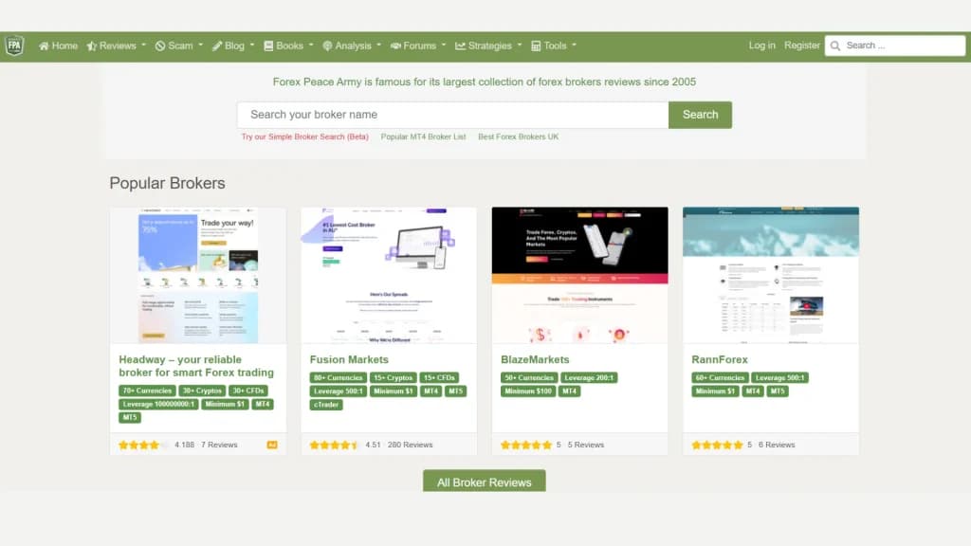Open the Scam menu
The width and height of the screenshot is (971, 546).
point(179,45)
